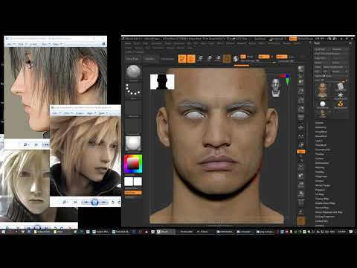357x268 pixels.
Task: Select the current brush thumbnail on left shelf
Action: point(133,72)
